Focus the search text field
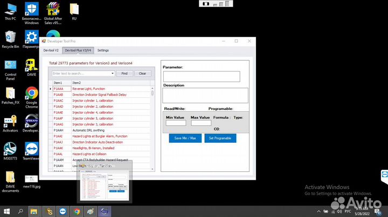Viewport: 388px width, 217px height. pos(81,74)
